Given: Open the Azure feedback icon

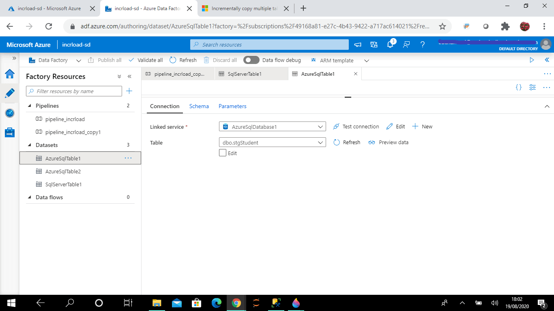Looking at the screenshot, I should pos(406,45).
